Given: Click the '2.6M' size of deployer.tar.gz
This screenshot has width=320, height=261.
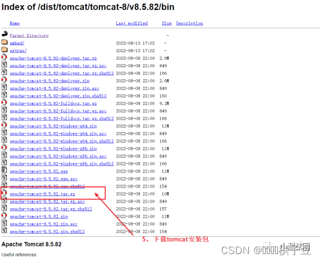Looking at the screenshot, I should click(164, 58).
